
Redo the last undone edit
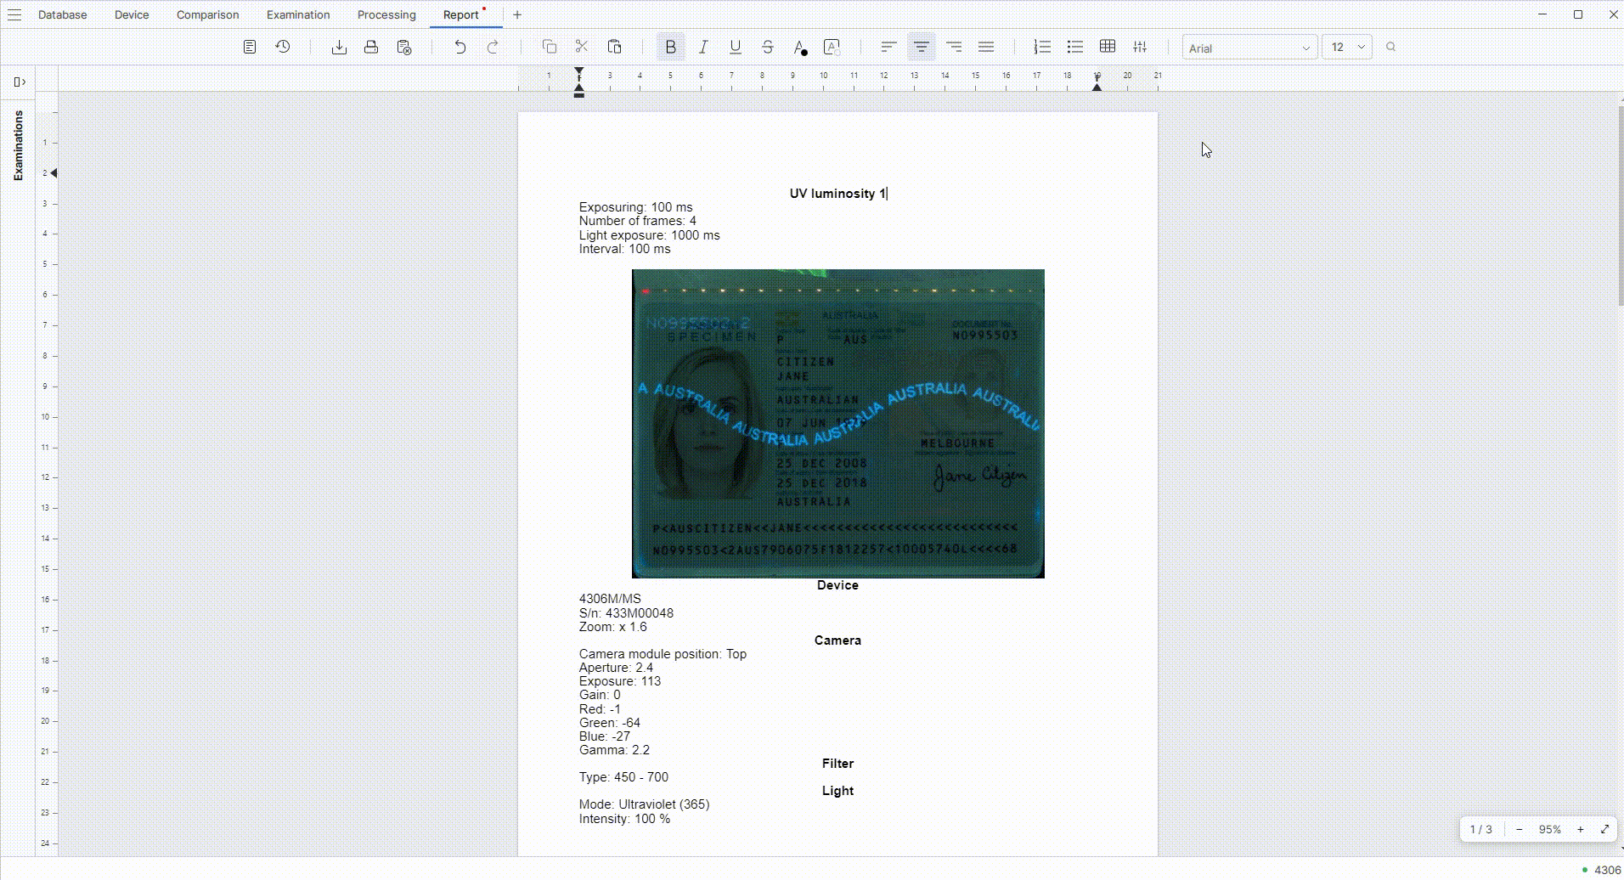493,47
